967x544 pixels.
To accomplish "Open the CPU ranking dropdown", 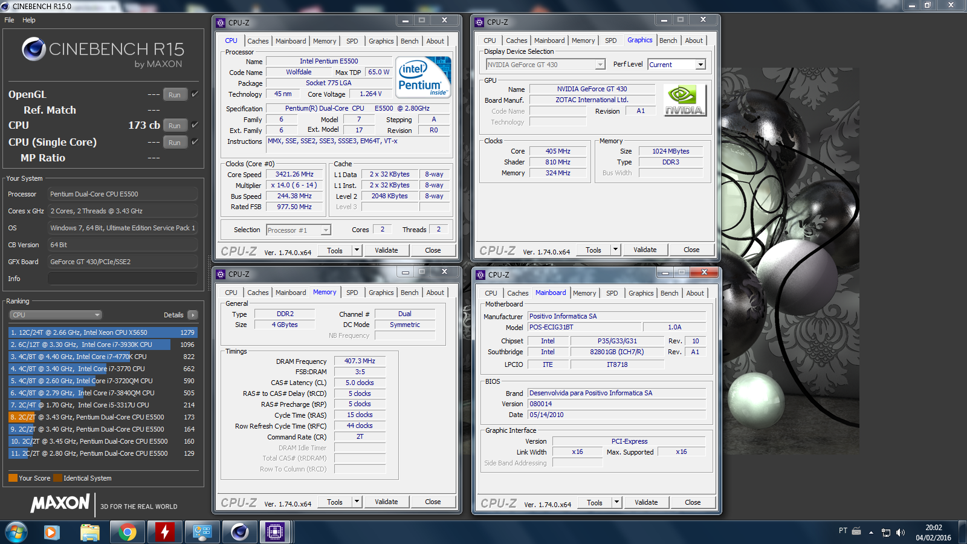I will (56, 315).
